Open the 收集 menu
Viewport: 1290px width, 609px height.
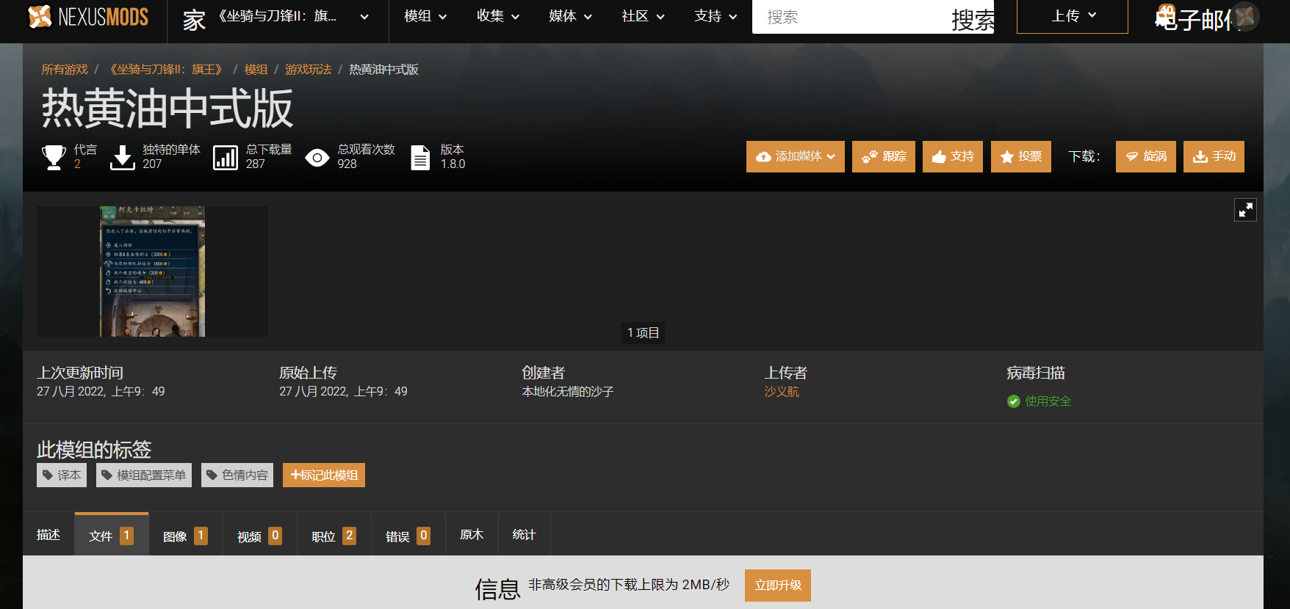click(498, 16)
